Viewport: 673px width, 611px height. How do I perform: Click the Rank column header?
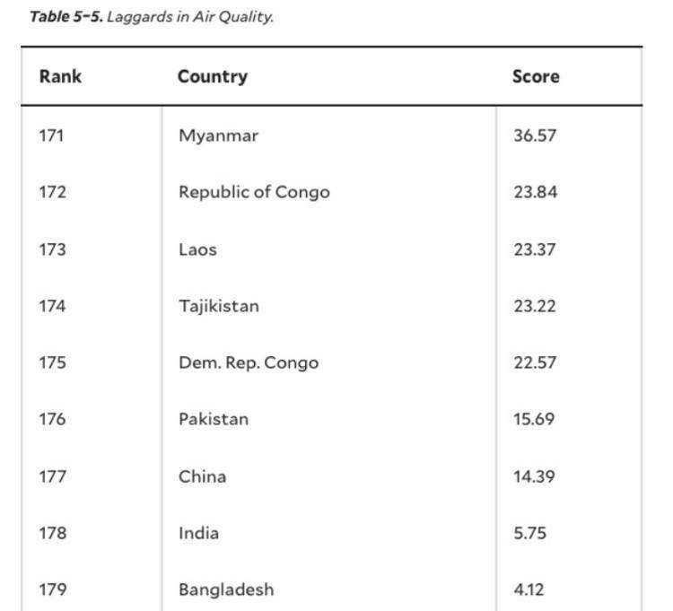[x=60, y=76]
